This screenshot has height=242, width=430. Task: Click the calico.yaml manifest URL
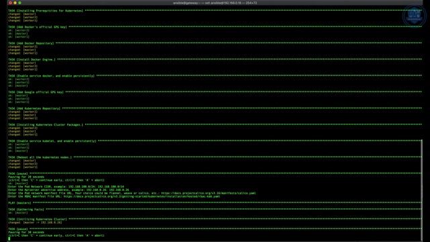(208, 193)
